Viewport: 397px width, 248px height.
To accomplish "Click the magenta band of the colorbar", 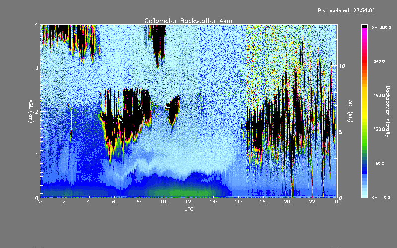I will pos(364,32).
